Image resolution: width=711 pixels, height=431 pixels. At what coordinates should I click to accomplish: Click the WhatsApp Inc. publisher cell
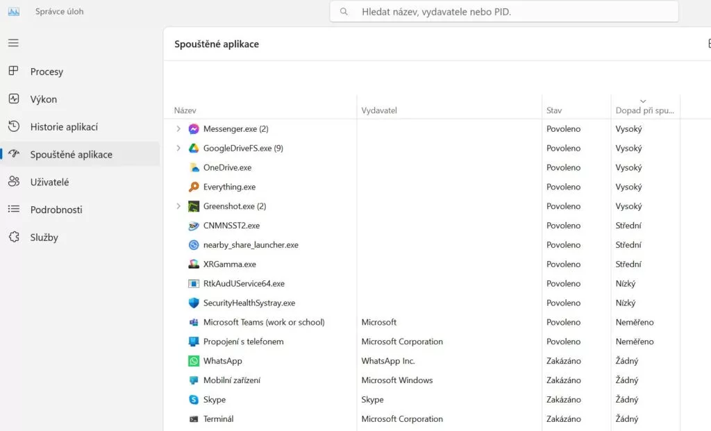pyautogui.click(x=388, y=361)
